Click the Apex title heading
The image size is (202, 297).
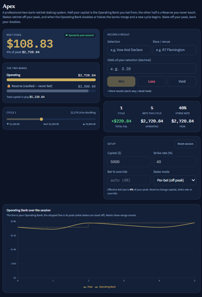[x=9, y=6]
